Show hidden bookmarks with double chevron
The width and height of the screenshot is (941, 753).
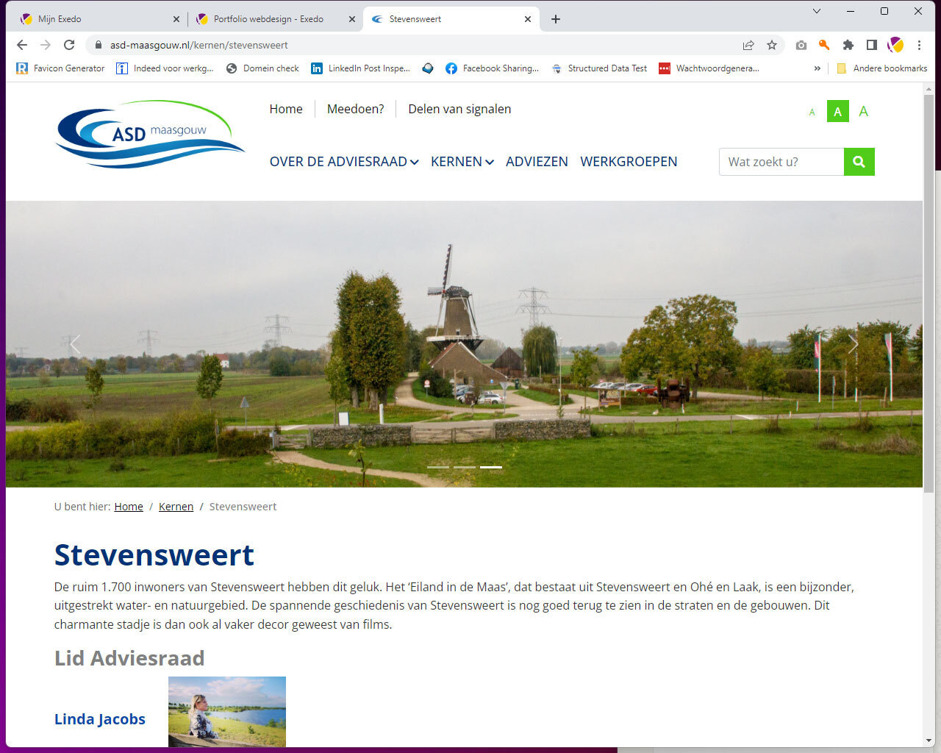(x=817, y=68)
